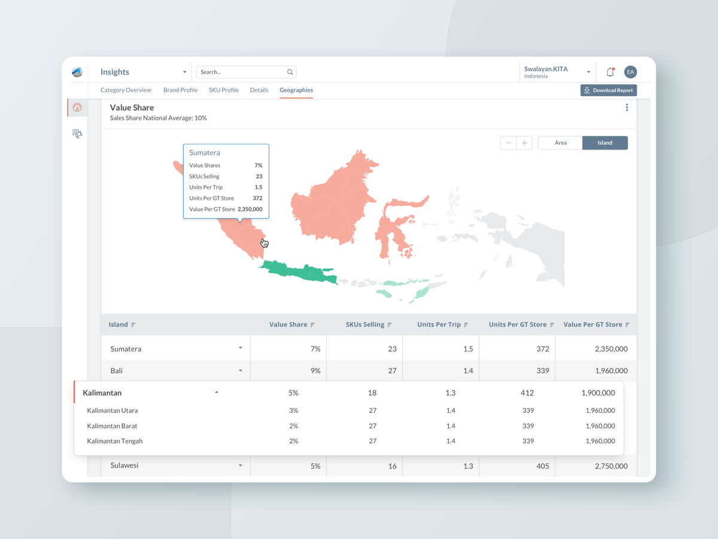This screenshot has height=539, width=718.
Task: Go to SKU Profile tab
Action: tap(224, 90)
